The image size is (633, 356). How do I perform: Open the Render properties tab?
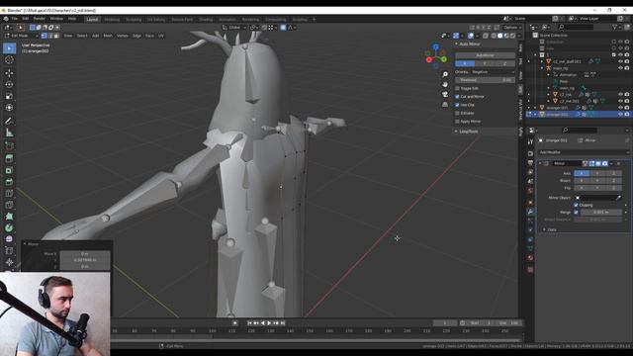click(x=530, y=154)
